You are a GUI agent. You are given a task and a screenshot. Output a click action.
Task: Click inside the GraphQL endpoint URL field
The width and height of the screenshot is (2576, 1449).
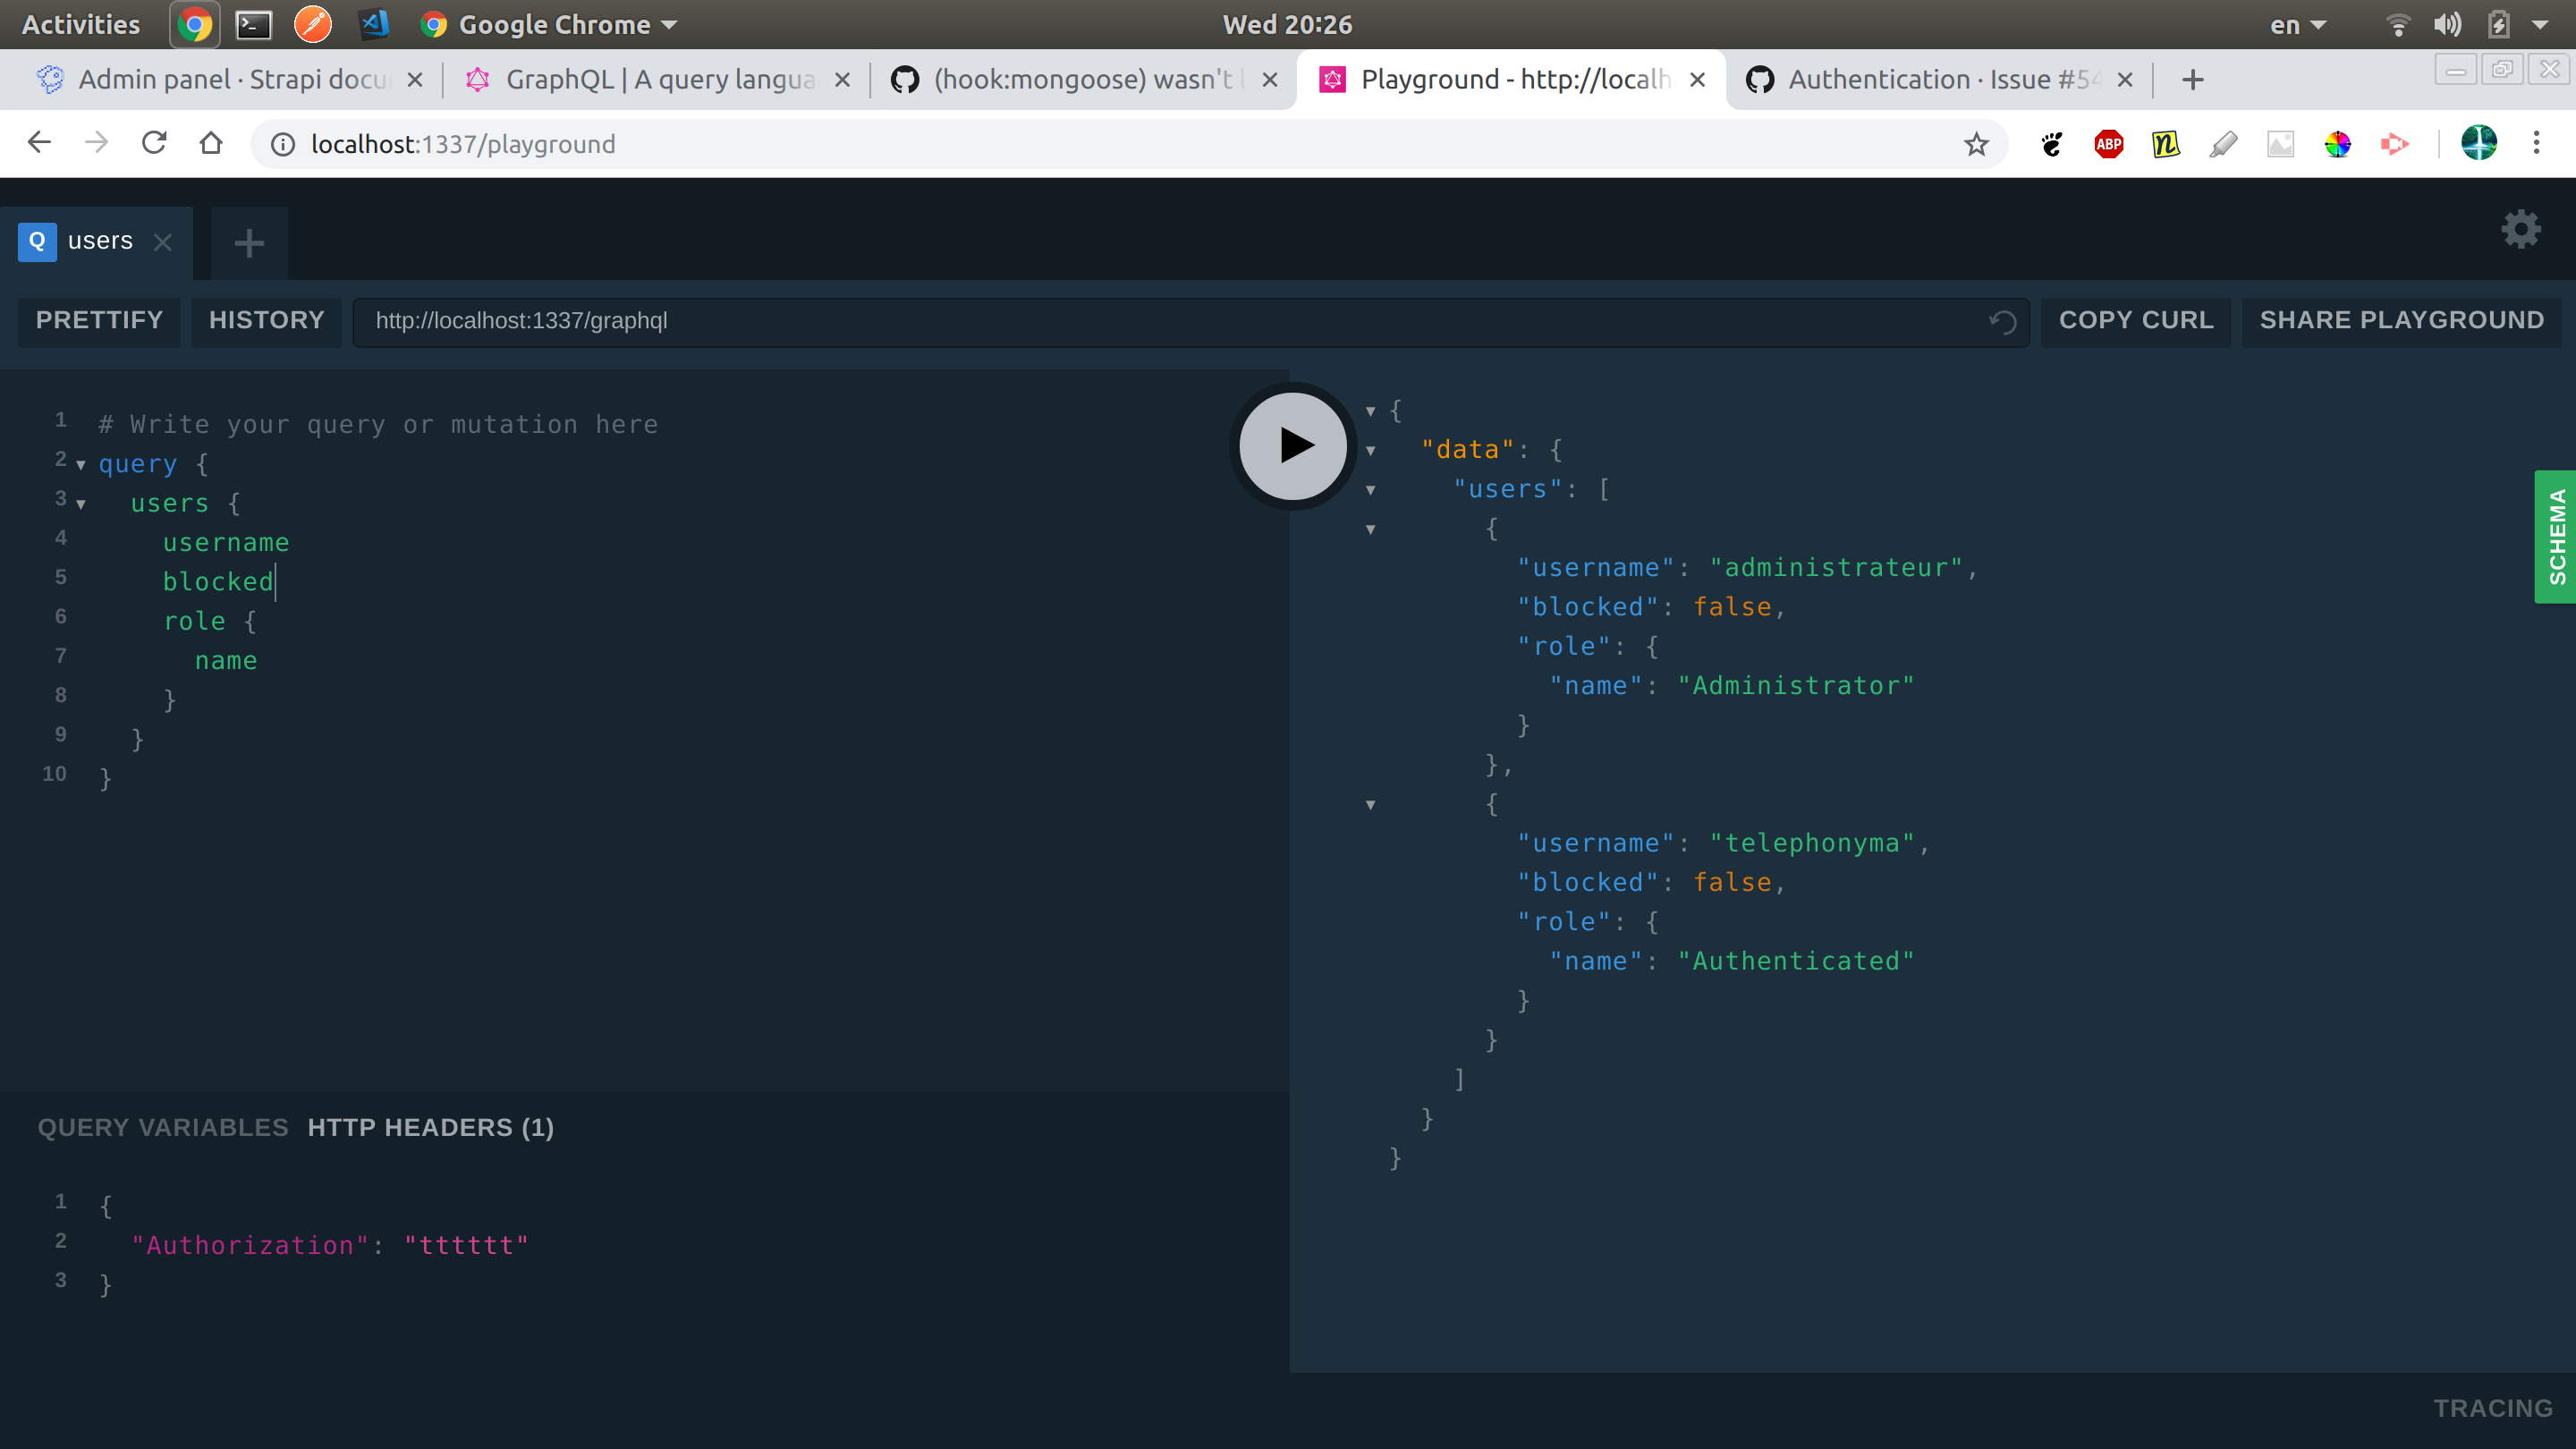pyautogui.click(x=700, y=322)
